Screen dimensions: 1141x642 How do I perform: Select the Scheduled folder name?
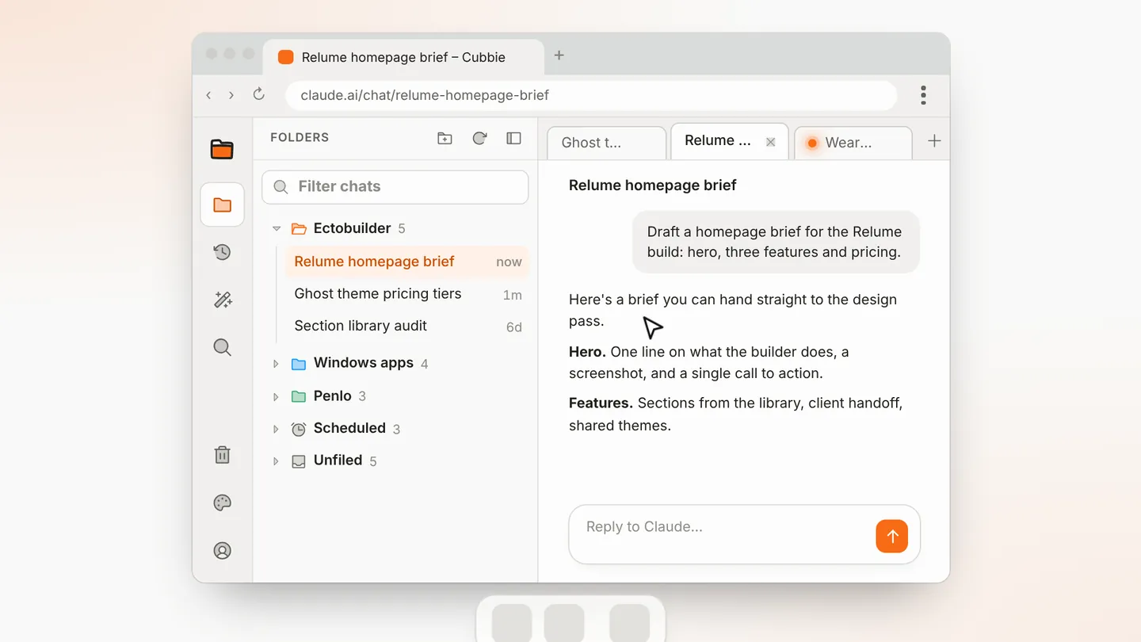point(349,428)
